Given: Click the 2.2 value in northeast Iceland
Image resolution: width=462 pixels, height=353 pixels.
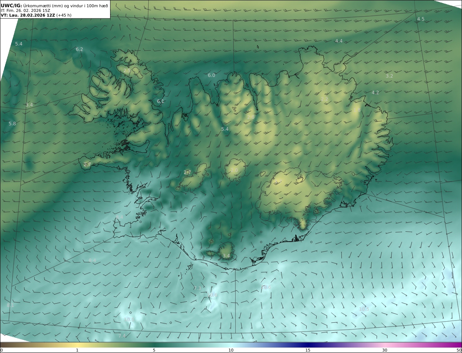Looking at the screenshot, I should (x=324, y=99).
